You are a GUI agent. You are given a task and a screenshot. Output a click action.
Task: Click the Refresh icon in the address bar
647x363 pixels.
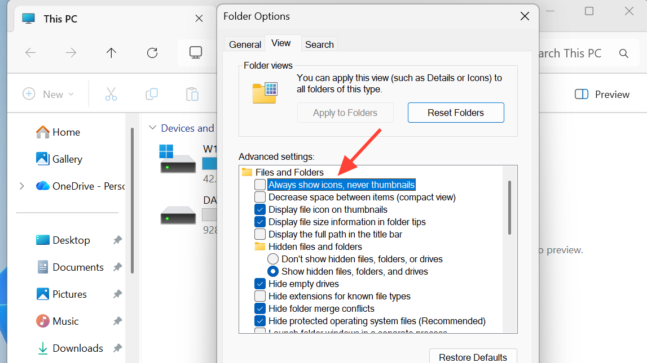click(x=152, y=52)
